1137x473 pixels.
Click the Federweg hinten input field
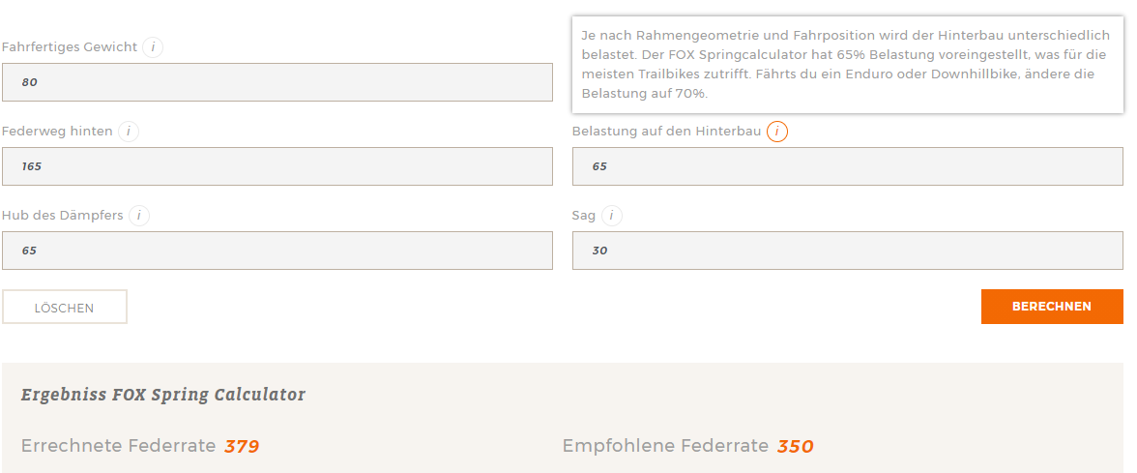277,166
